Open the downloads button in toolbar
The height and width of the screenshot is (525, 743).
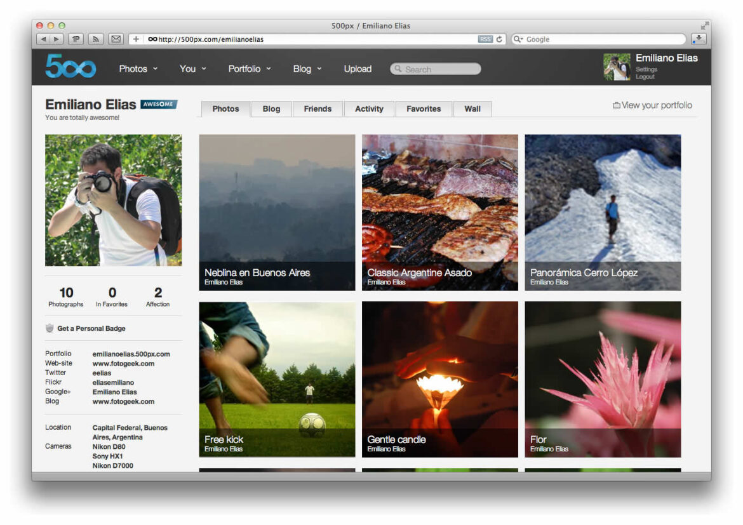[699, 39]
